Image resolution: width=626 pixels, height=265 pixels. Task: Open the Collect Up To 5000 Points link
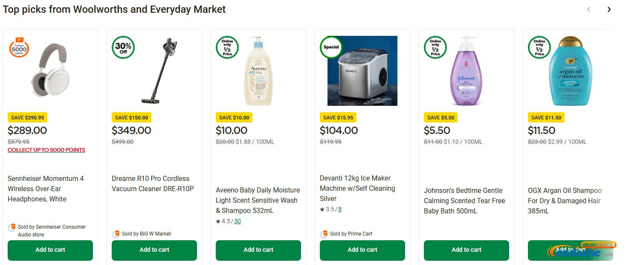coord(46,150)
